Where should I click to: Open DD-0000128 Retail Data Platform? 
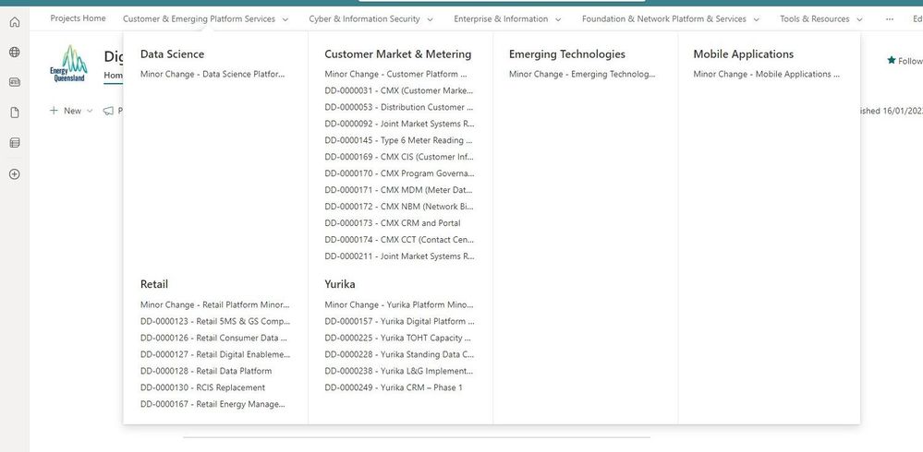click(x=206, y=371)
